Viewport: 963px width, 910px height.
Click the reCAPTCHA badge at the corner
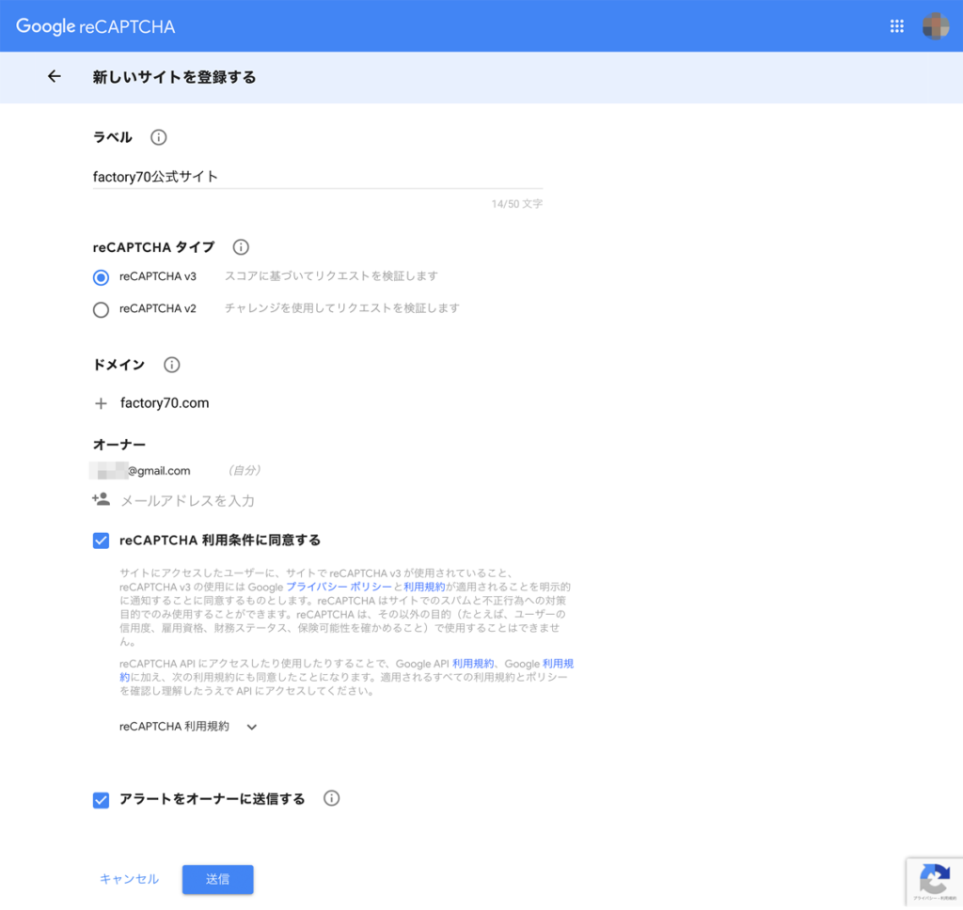(x=935, y=882)
